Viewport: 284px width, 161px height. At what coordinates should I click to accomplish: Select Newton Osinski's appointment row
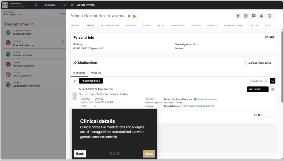[x=35, y=54]
